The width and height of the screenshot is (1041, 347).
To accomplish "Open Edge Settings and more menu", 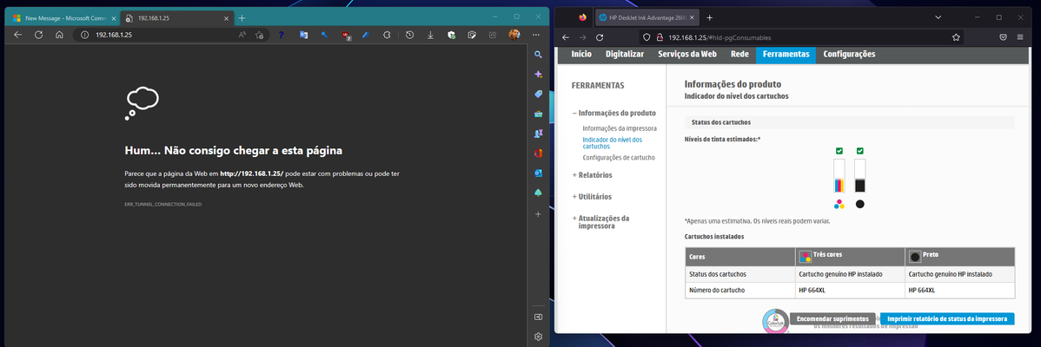I will pos(535,35).
